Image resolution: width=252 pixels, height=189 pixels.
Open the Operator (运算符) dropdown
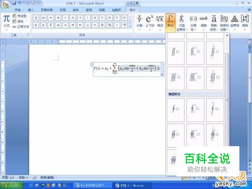click(235, 23)
